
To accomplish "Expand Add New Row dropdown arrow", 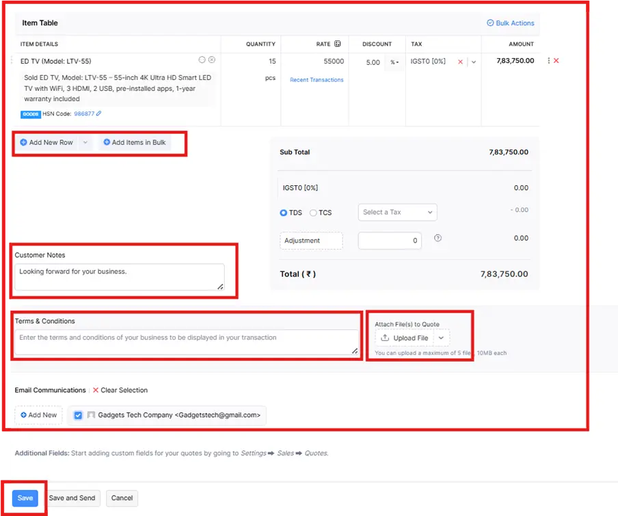I will (85, 142).
